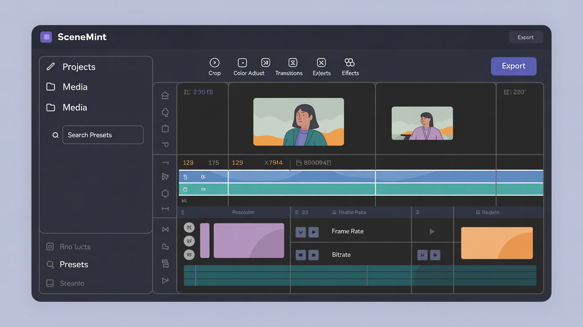Click the second stop square beside Bitrate
The height and width of the screenshot is (327, 583).
[314, 255]
